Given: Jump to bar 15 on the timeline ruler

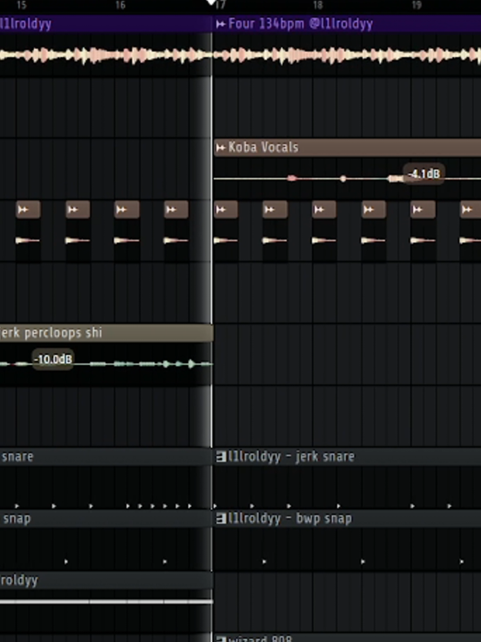Looking at the screenshot, I should tap(21, 5).
